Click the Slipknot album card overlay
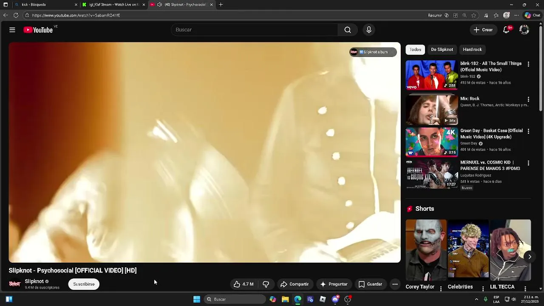Viewport: 544px width, 306px height. coord(373,52)
